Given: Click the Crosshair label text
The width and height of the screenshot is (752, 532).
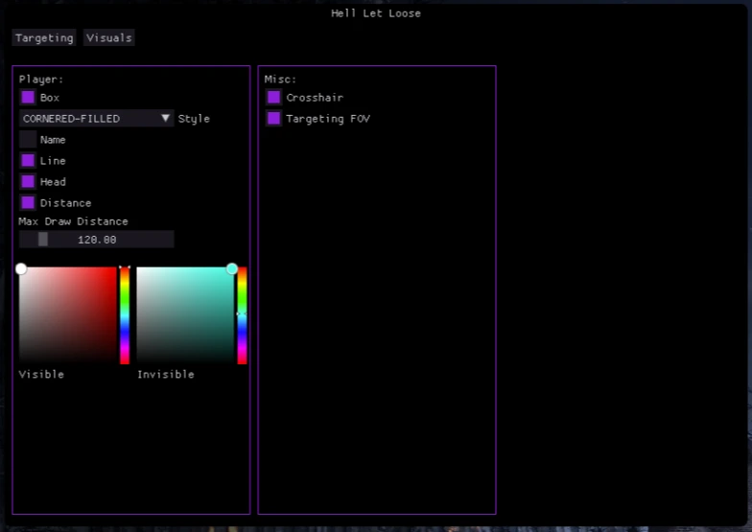Looking at the screenshot, I should [315, 98].
